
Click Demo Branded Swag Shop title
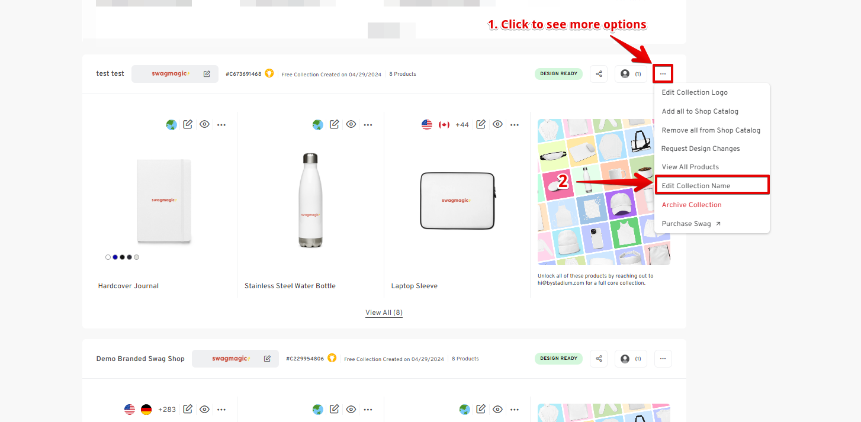pyautogui.click(x=140, y=359)
